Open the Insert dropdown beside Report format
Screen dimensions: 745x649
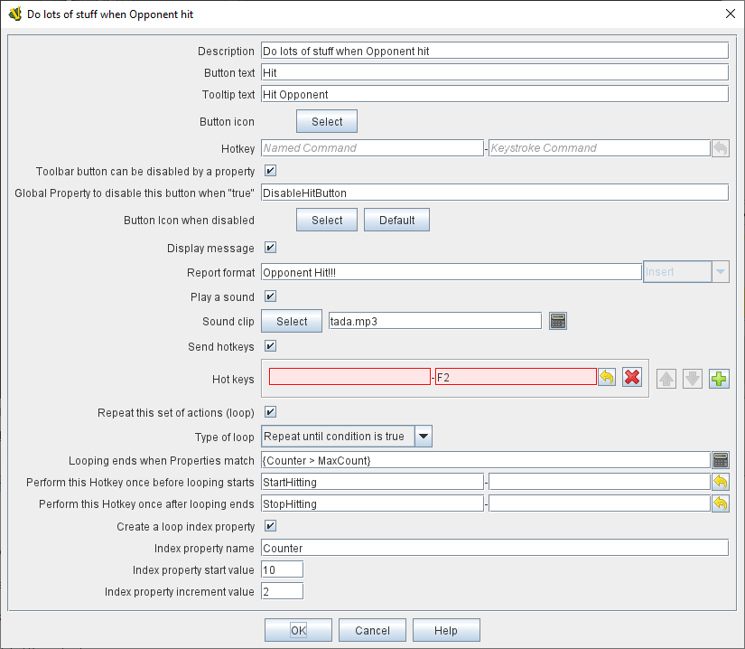pyautogui.click(x=720, y=272)
